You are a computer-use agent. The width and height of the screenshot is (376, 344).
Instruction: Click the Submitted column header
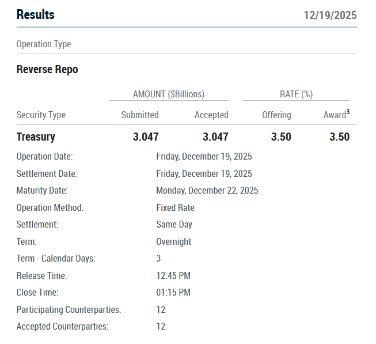140,115
